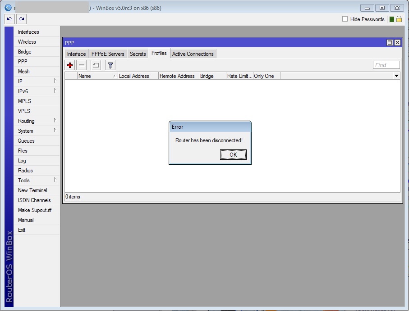Open ISDN Channels menu entry
409x311 pixels.
coord(37,200)
